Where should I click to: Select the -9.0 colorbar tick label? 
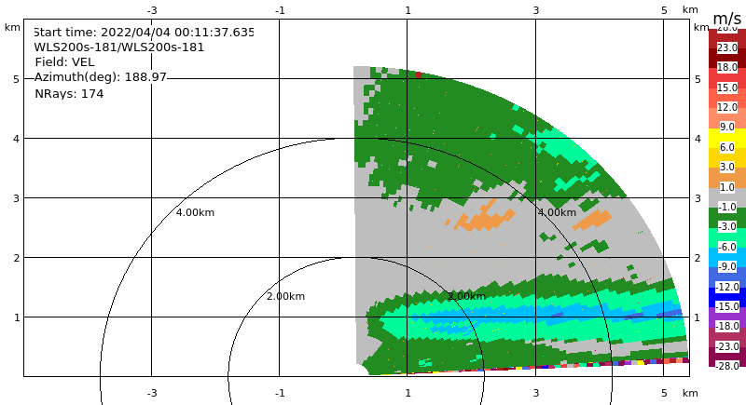coord(727,267)
